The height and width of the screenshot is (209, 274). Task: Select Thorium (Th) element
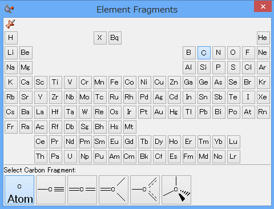click(x=41, y=156)
